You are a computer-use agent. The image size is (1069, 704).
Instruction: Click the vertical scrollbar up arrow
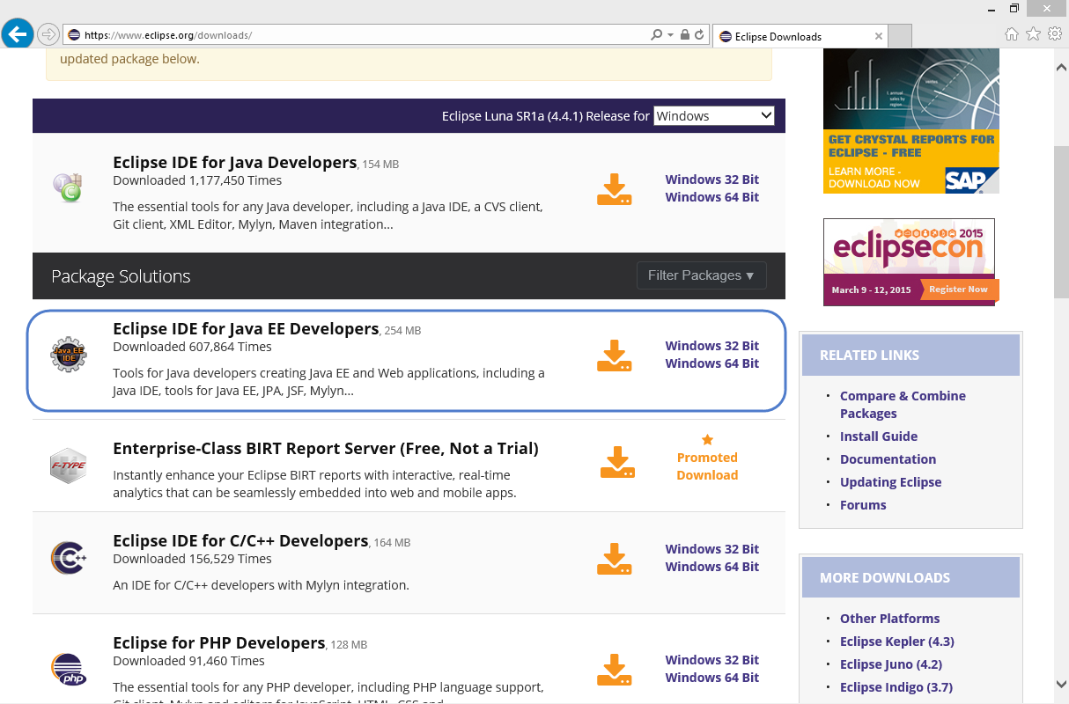[x=1061, y=67]
